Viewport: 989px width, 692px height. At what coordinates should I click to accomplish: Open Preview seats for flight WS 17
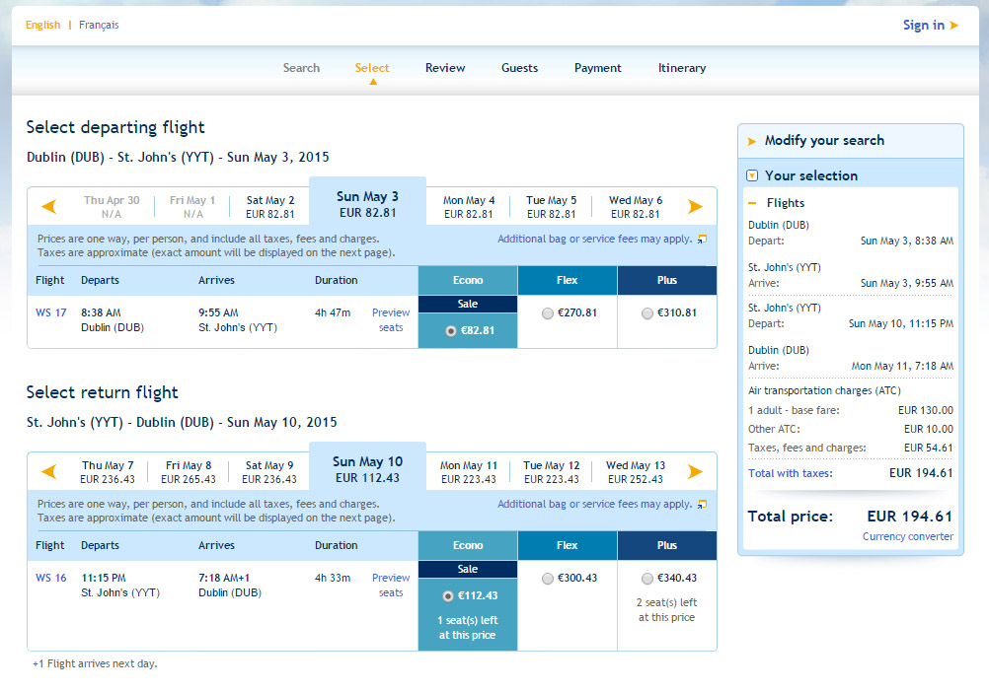click(x=391, y=319)
